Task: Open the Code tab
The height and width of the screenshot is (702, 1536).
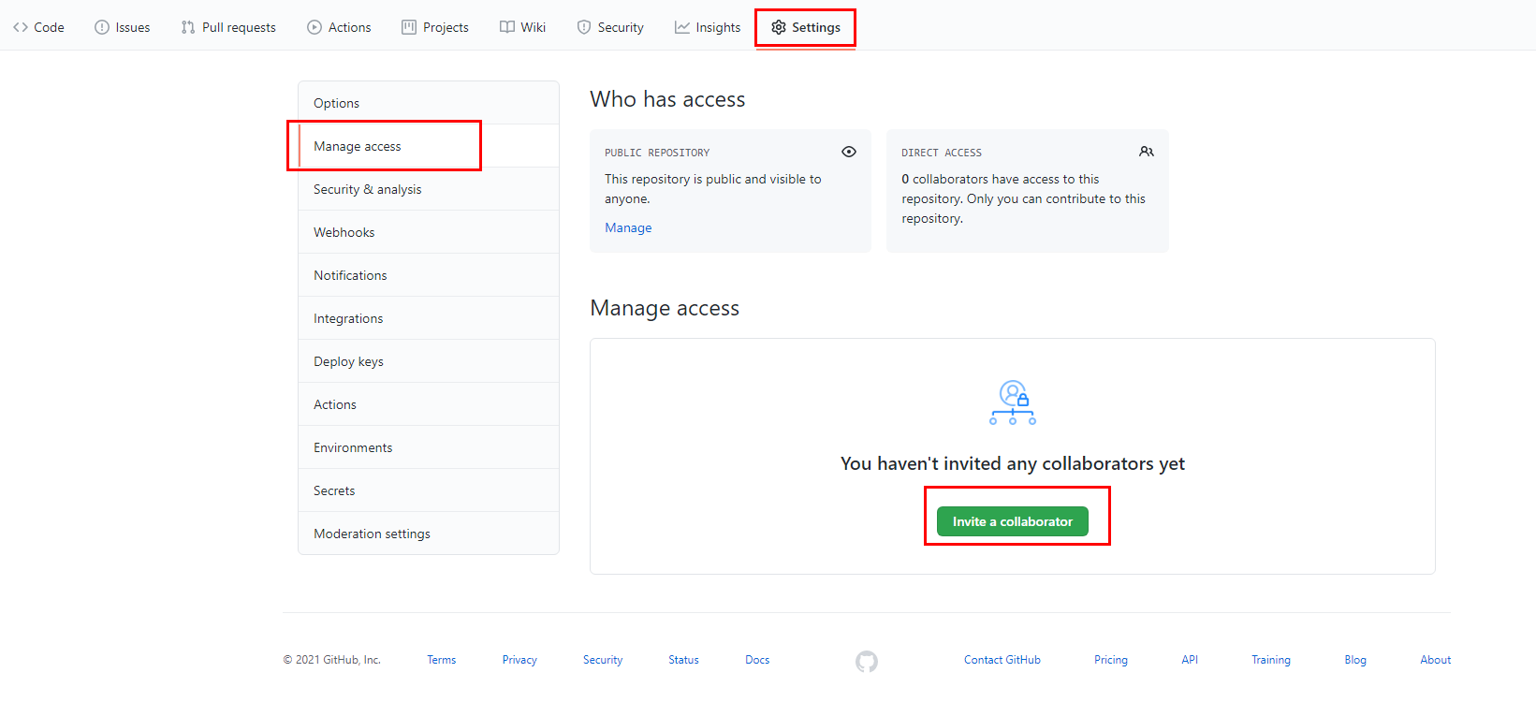Action: click(x=38, y=27)
